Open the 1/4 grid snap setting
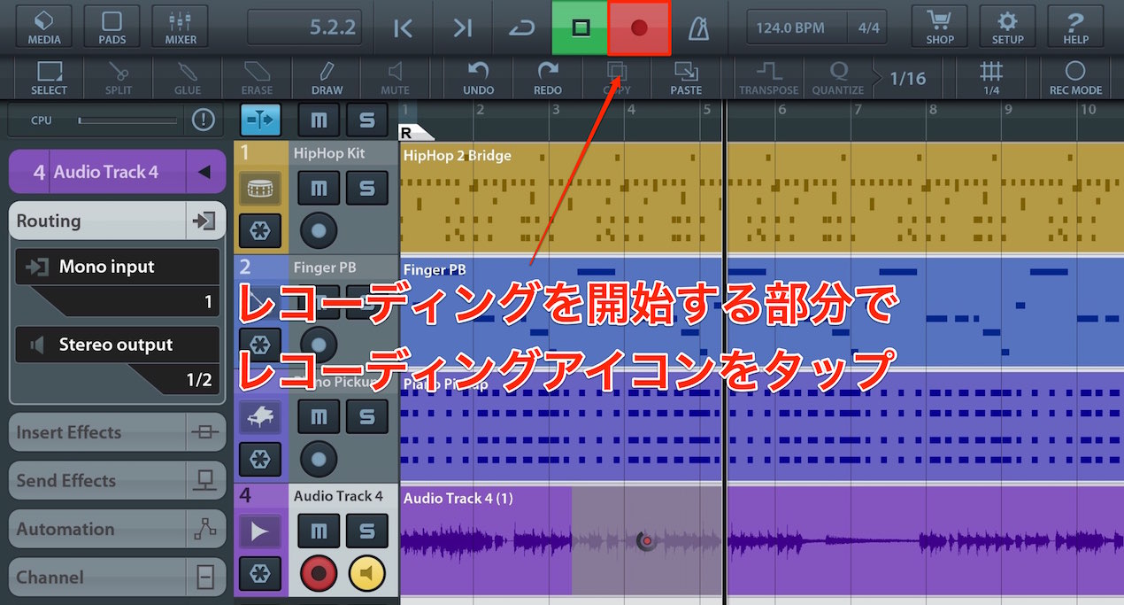 [x=991, y=78]
